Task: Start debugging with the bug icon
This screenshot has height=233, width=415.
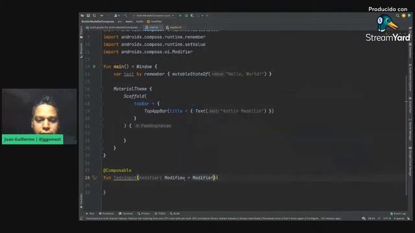Action: [x=186, y=16]
